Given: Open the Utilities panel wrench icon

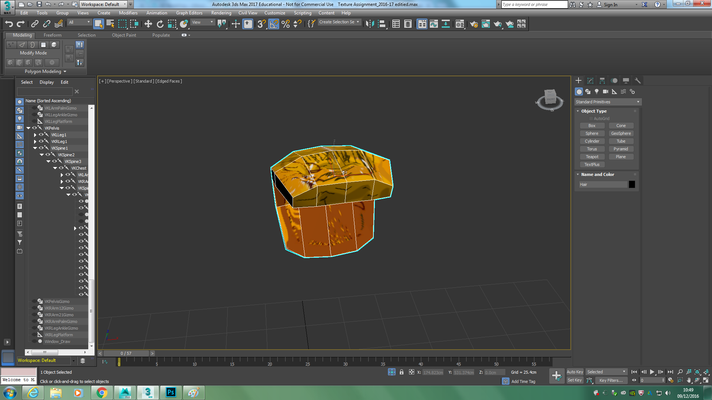Looking at the screenshot, I should point(638,81).
